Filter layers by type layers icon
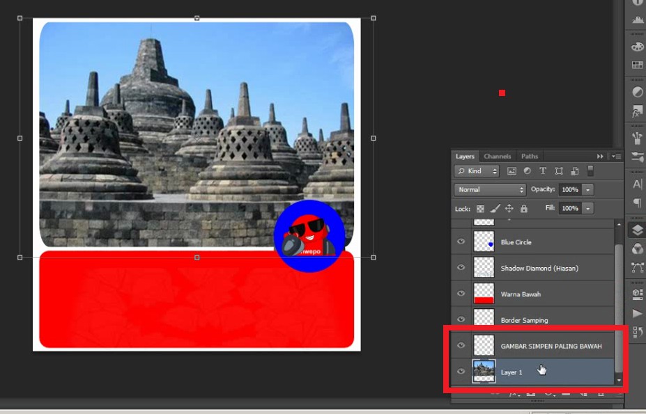Viewport: 646px width, 414px height. 543,170
